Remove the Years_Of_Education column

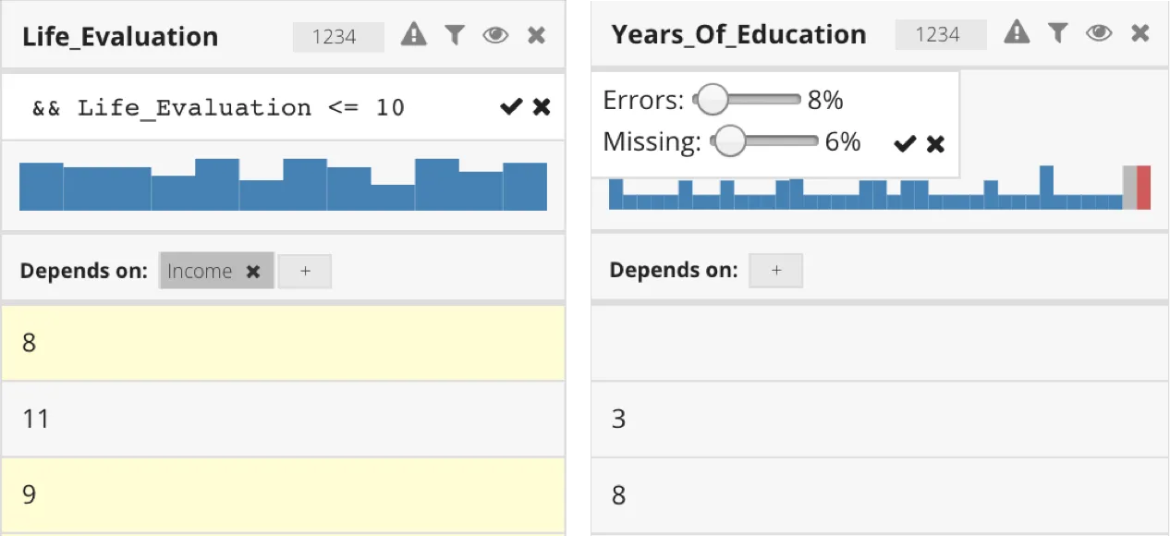pos(1140,33)
